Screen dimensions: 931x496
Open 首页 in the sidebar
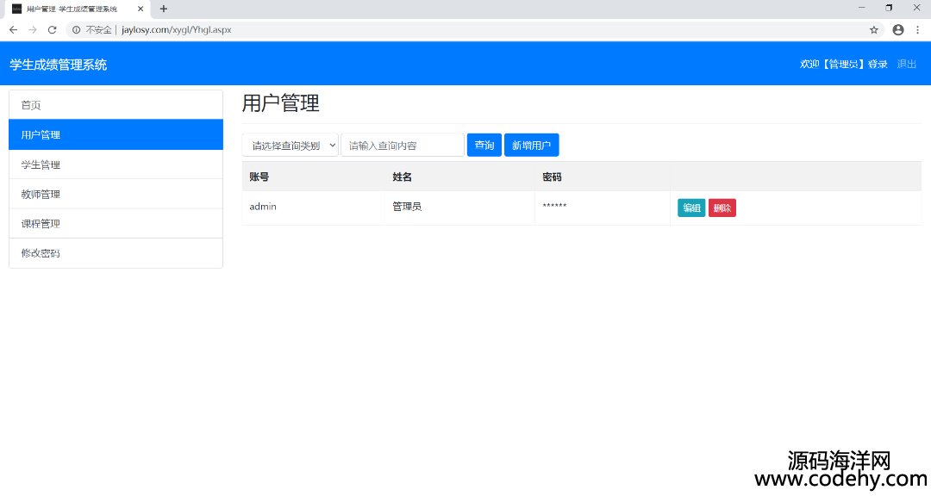[116, 105]
